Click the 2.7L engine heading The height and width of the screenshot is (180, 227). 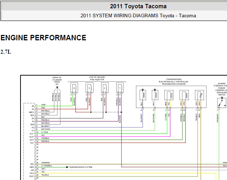coord(6,52)
